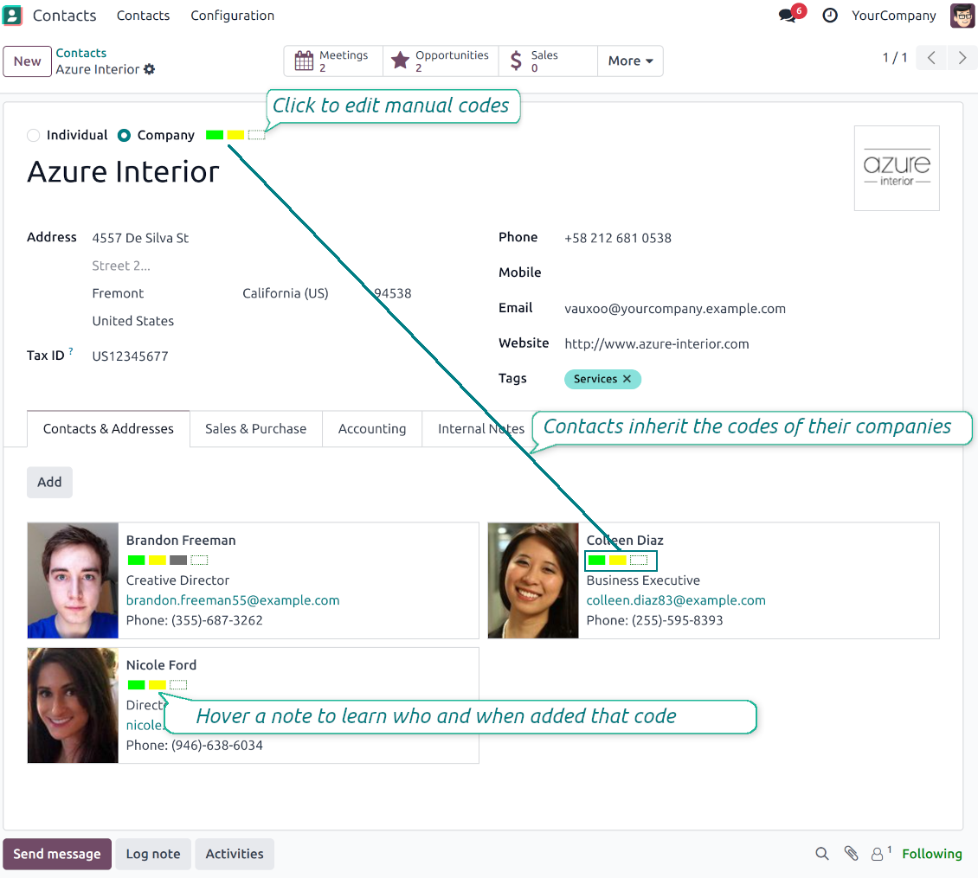
Task: Open the Contacts menu item
Action: tap(143, 16)
